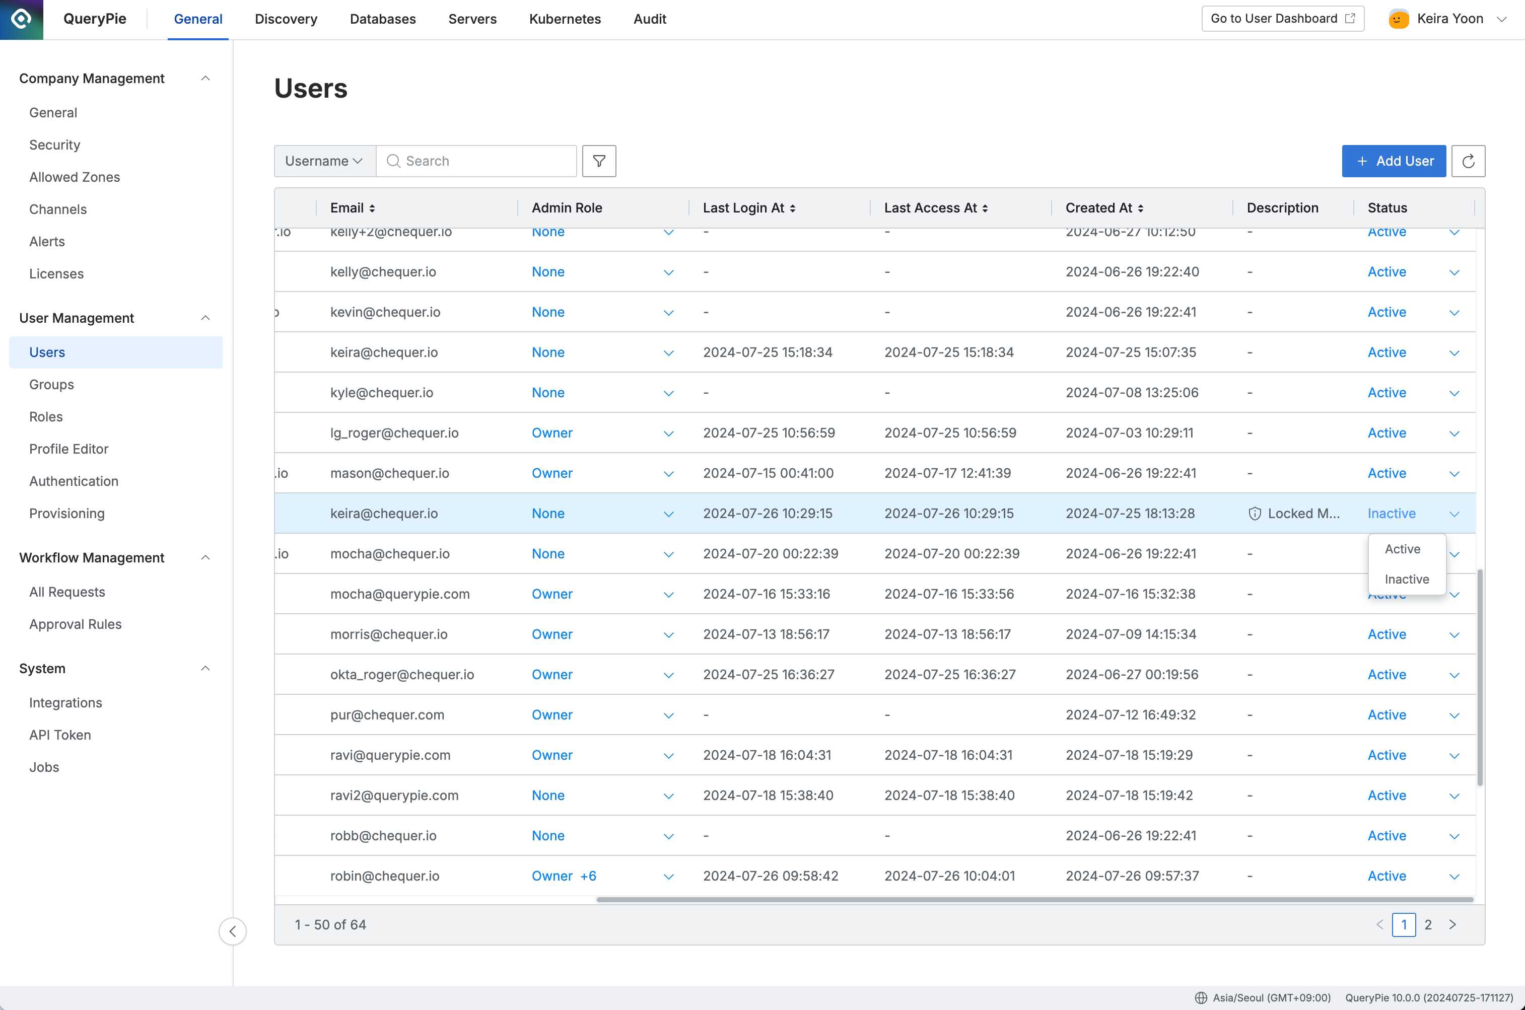Image resolution: width=1525 pixels, height=1010 pixels.
Task: Click the Add User button
Action: (1394, 161)
